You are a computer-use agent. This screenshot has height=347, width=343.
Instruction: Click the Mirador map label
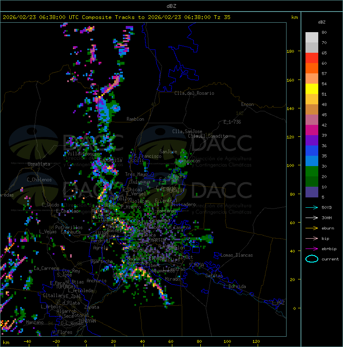(x=174, y=279)
